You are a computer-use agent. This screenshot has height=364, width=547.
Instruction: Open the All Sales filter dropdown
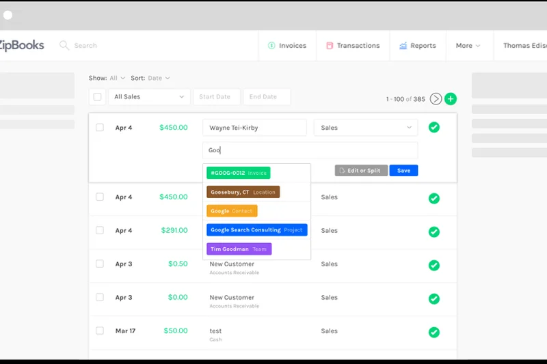(x=148, y=97)
